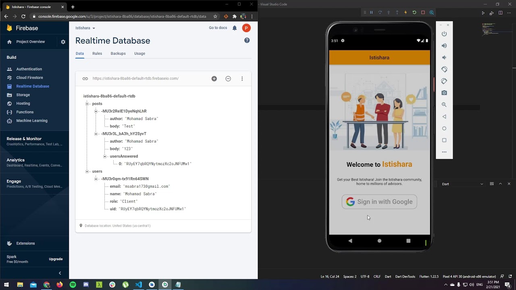Viewport: 516px width, 290px height.
Task: Reload the Firebase console page
Action: click(23, 17)
